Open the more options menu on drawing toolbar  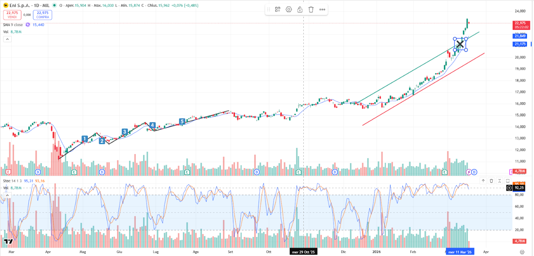coord(322,9)
